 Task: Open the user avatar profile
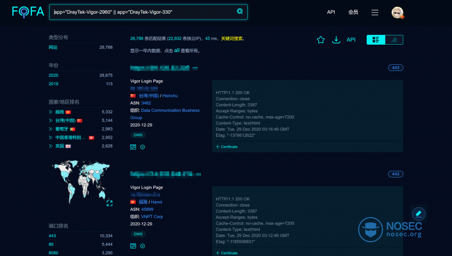click(x=397, y=13)
